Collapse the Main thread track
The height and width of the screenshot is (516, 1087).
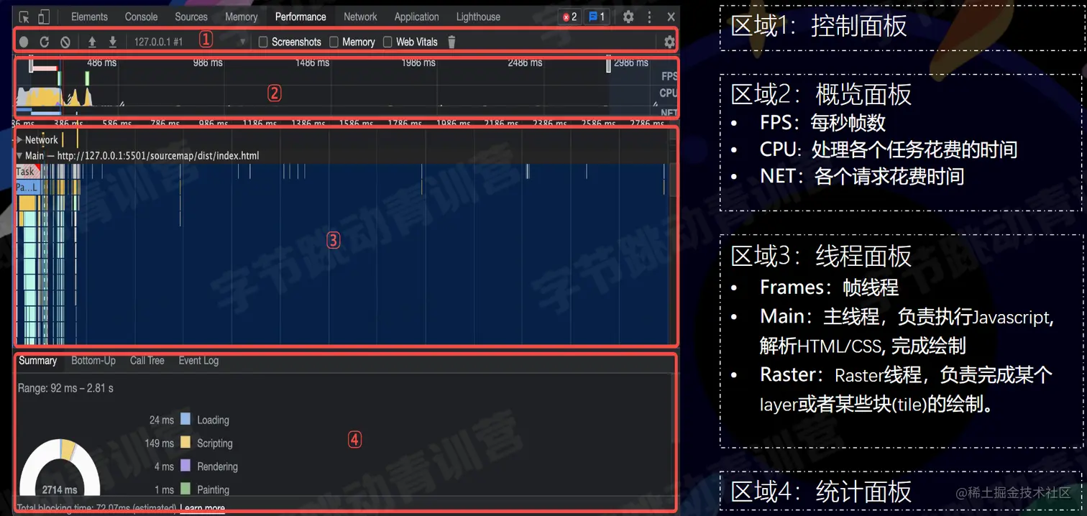20,155
